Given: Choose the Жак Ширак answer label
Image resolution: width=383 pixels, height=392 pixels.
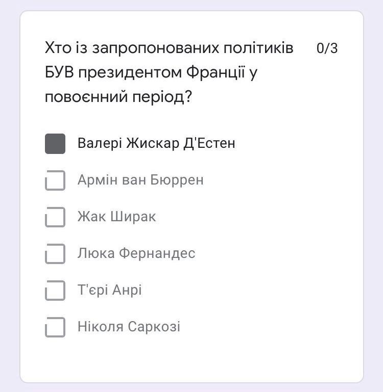Looking at the screenshot, I should [116, 217].
